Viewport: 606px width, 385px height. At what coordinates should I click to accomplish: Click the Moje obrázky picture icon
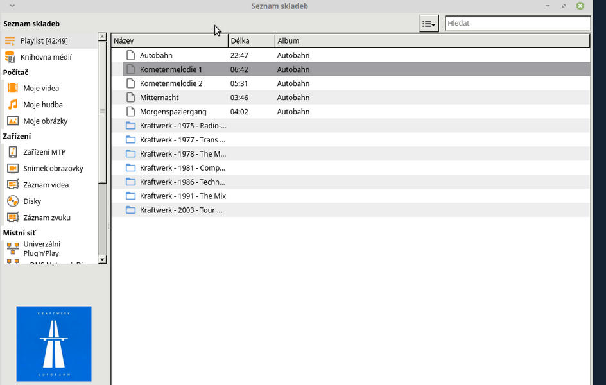coord(13,121)
